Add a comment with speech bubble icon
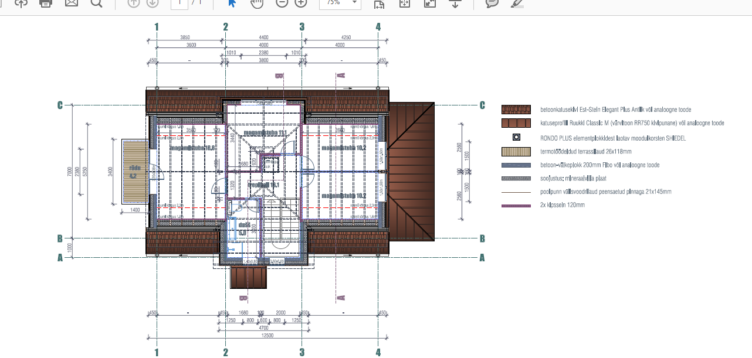The height and width of the screenshot is (358, 752). [x=492, y=2]
